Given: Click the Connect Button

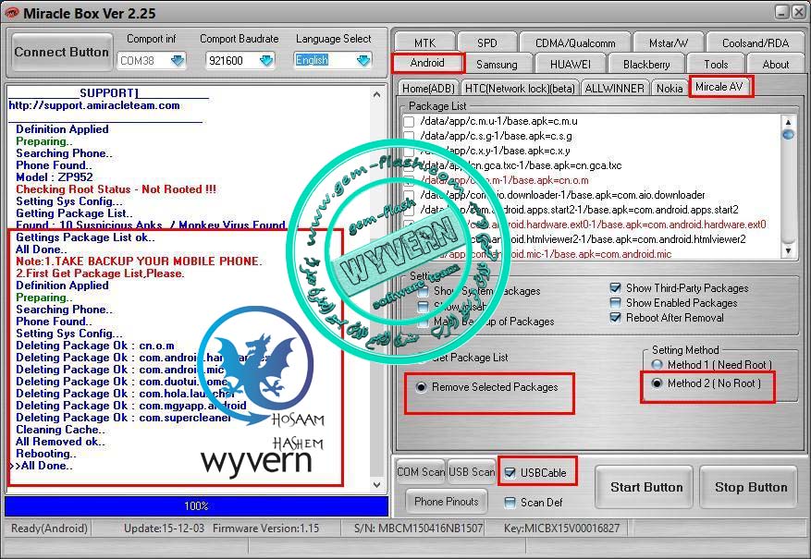Looking at the screenshot, I should 62,52.
